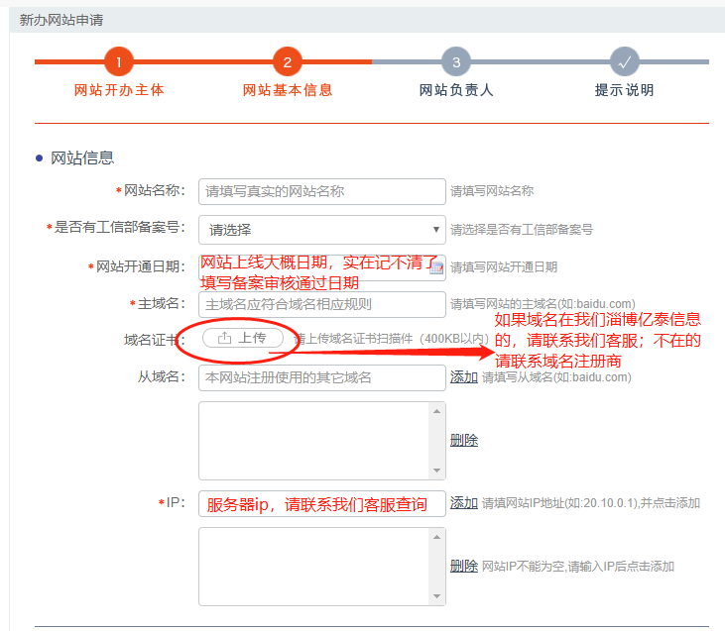Select the 网站开办主体 step label
Image resolution: width=725 pixels, height=631 pixels.
[119, 90]
